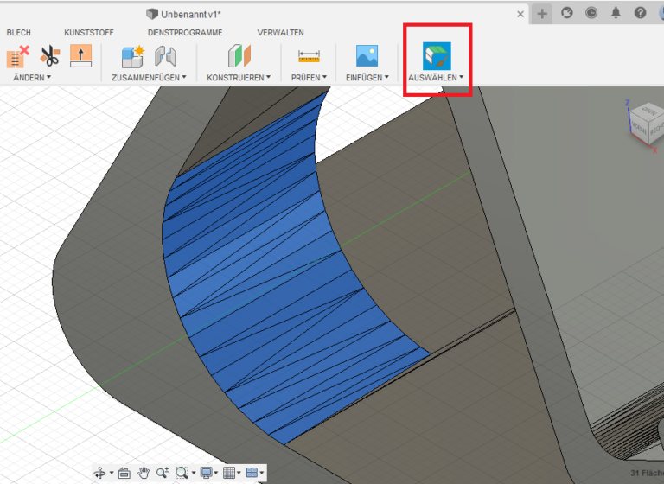This screenshot has height=484, width=664.
Task: Click the delete icon in the Ändern group
Action: (17, 57)
